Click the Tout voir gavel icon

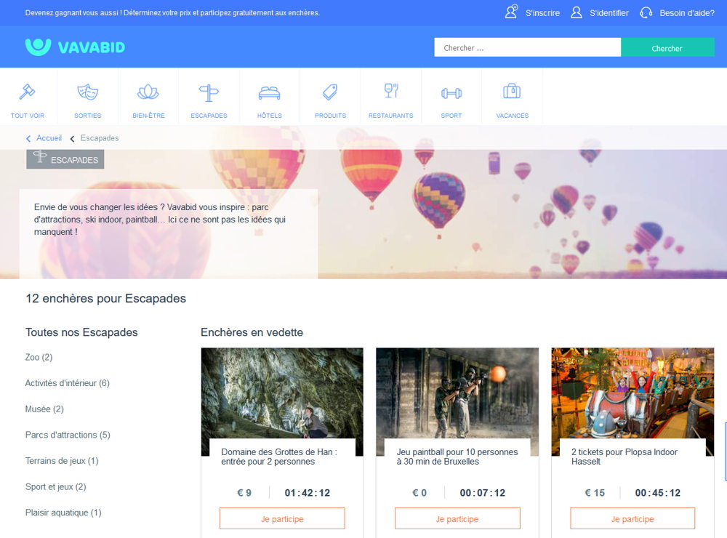pos(28,92)
